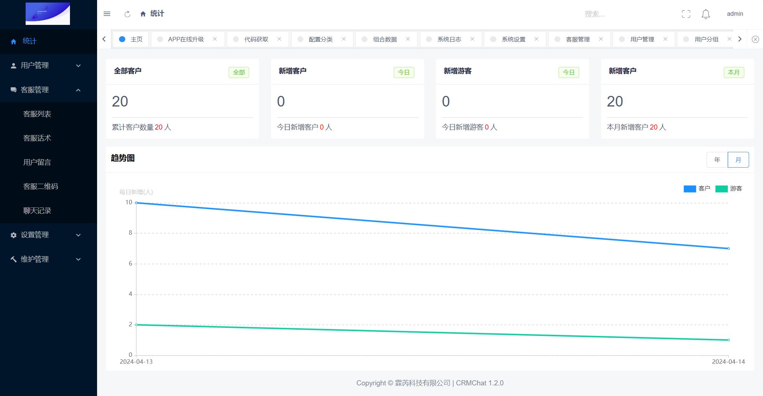Switch trend chart to 月 view

coord(738,160)
